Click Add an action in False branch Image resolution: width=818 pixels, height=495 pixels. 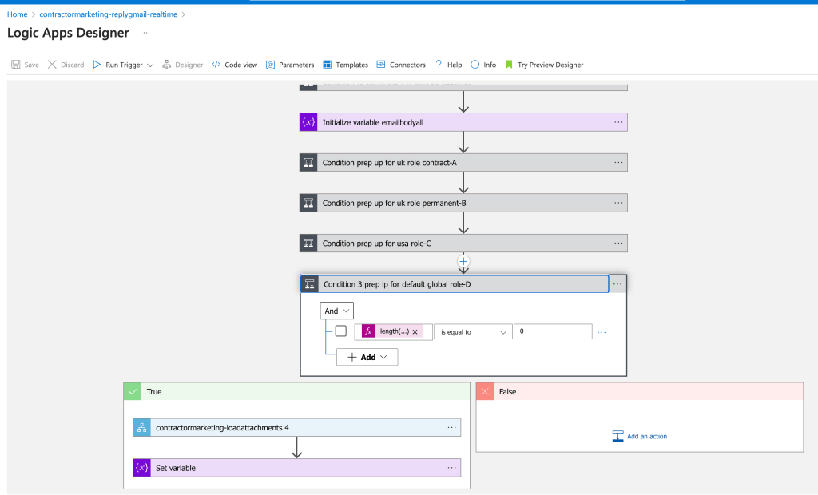tap(640, 436)
